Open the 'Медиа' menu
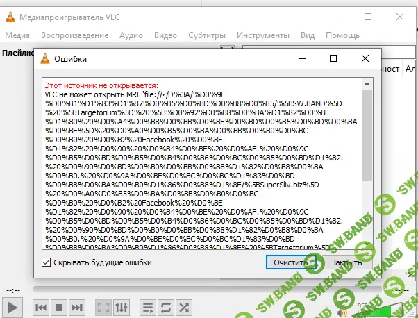Image resolution: width=418 pixels, height=318 pixels. click(17, 35)
